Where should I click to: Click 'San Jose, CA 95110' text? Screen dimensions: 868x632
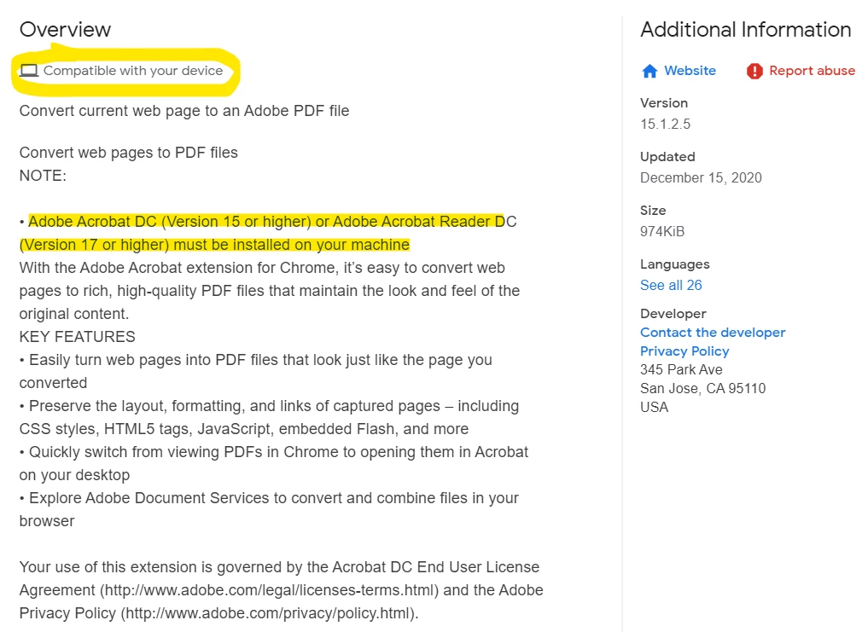click(x=702, y=389)
